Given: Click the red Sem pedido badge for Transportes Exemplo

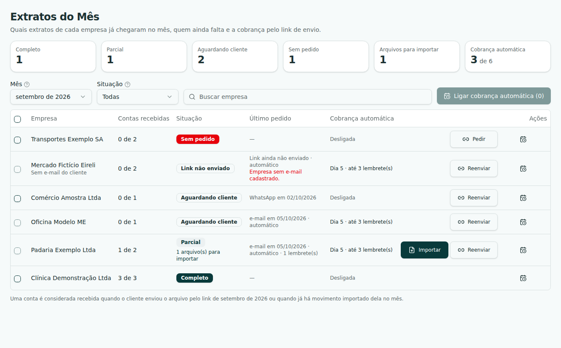Looking at the screenshot, I should point(198,139).
